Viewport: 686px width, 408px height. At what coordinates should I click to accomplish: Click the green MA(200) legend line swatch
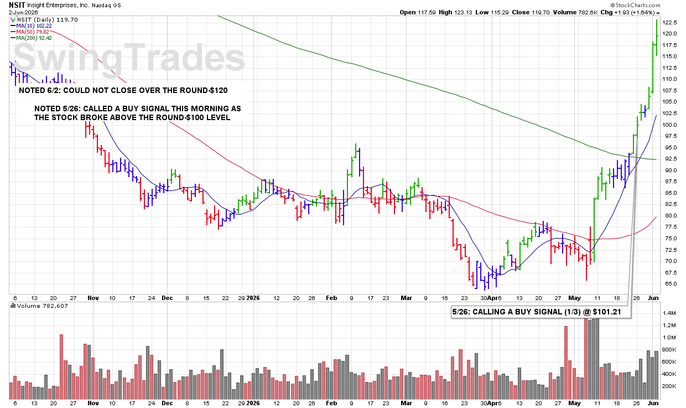coord(13,38)
